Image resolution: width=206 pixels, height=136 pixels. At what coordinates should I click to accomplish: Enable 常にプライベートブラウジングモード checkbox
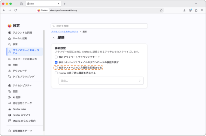(x=56, y=57)
